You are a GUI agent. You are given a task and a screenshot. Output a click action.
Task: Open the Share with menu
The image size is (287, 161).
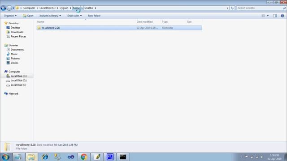(x=74, y=16)
